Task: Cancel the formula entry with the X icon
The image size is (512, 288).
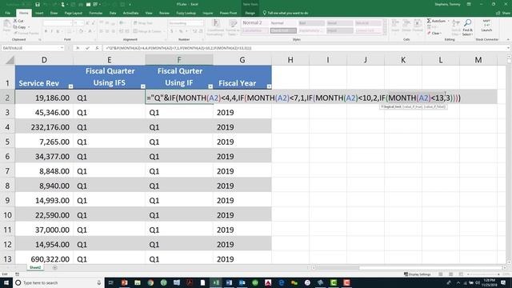Action: (78, 48)
